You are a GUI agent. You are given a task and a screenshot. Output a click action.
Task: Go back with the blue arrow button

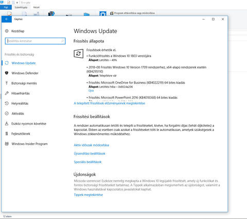pos(7,19)
